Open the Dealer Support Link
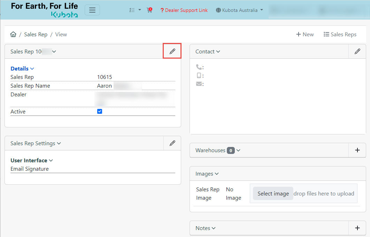Viewport: 370px width, 237px height. [184, 10]
